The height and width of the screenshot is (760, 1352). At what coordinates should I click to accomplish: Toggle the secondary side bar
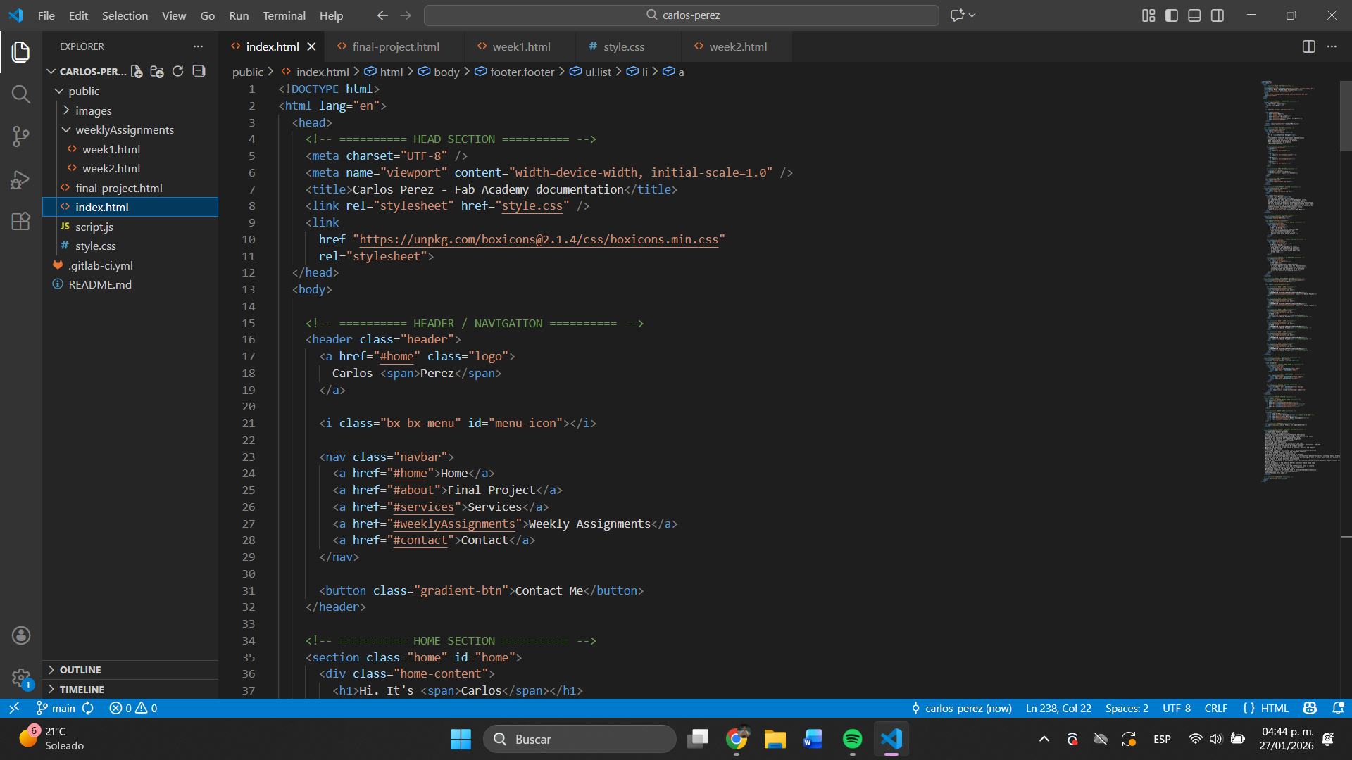(1218, 15)
